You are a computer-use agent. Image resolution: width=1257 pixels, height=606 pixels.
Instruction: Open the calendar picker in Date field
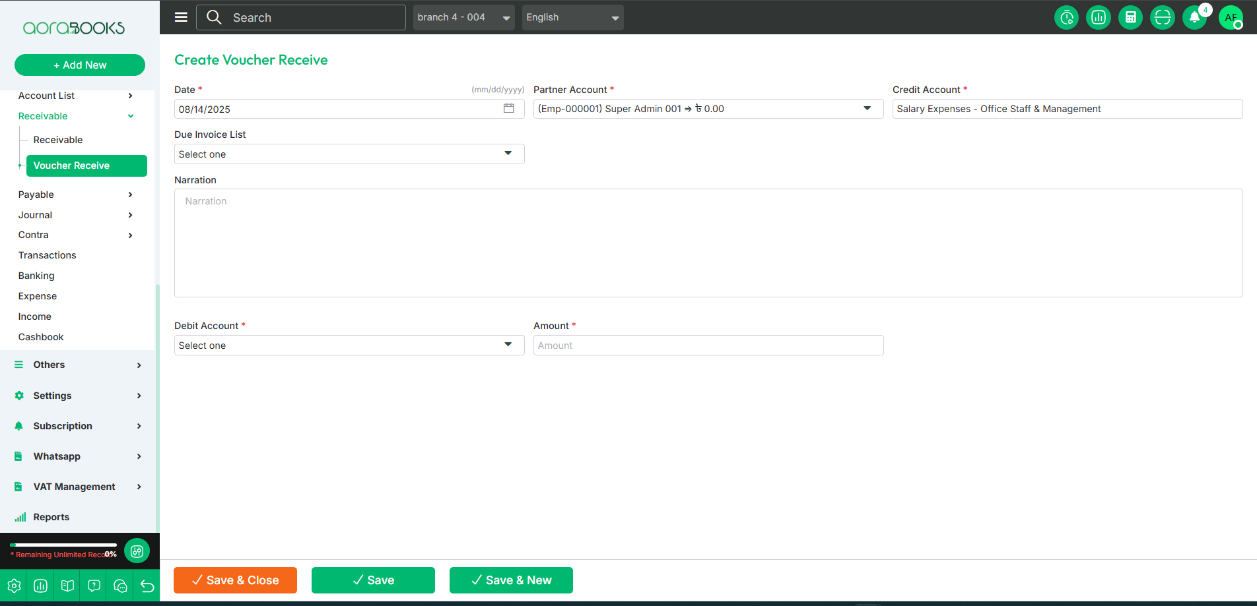click(x=509, y=109)
